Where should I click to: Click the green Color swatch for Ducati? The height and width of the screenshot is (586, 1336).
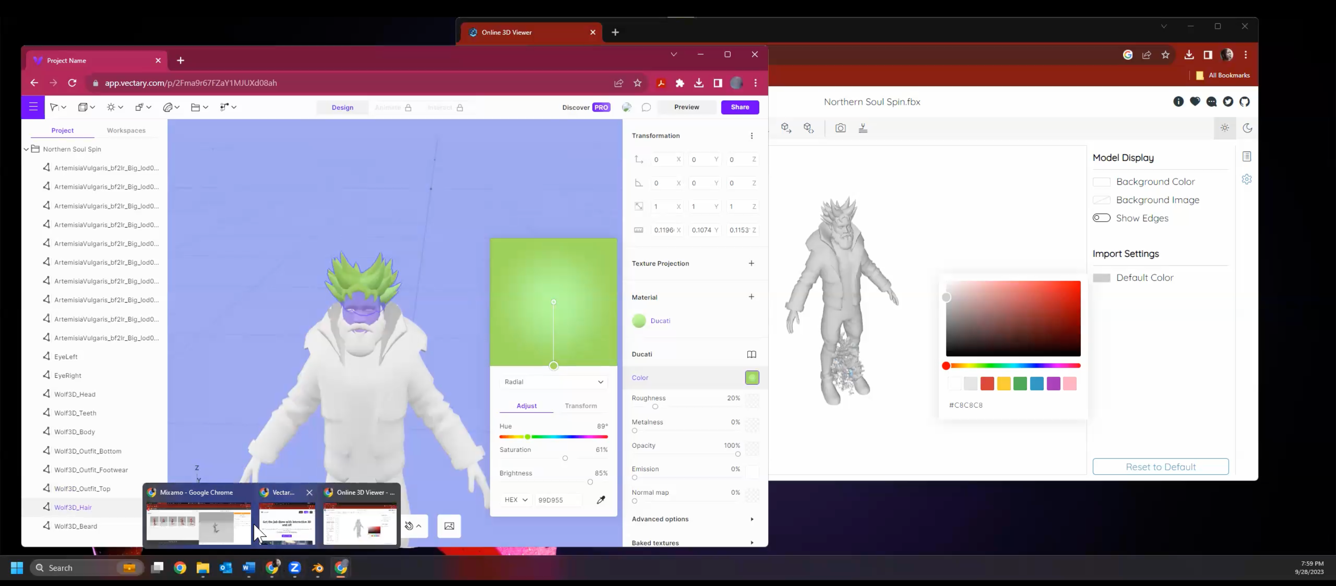click(751, 378)
